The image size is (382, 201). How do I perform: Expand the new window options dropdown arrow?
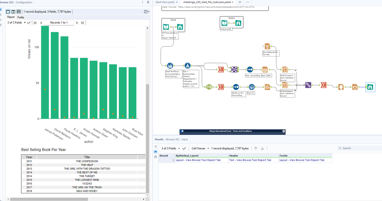149,12
